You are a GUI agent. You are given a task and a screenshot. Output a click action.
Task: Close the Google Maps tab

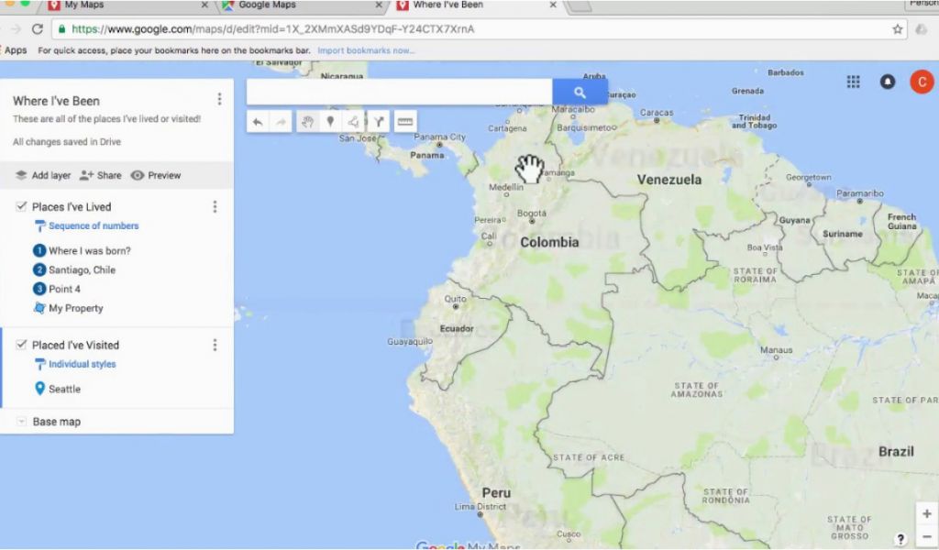point(379,5)
